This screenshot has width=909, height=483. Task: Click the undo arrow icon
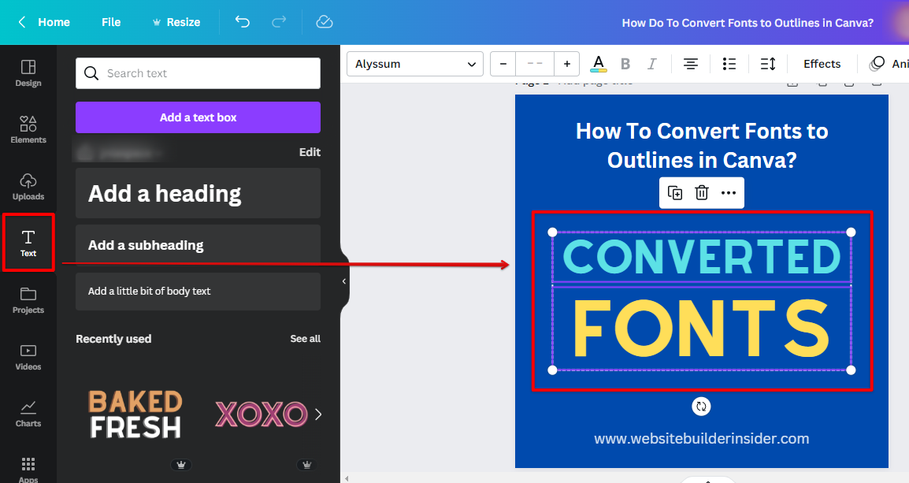243,22
